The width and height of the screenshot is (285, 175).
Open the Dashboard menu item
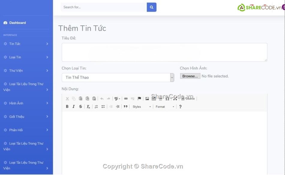click(17, 23)
